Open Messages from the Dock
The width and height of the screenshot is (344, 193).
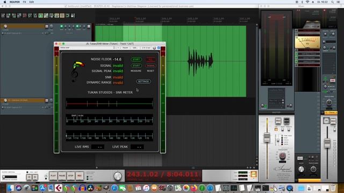(122, 188)
